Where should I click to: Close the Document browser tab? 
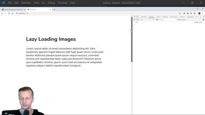(x=50, y=10)
